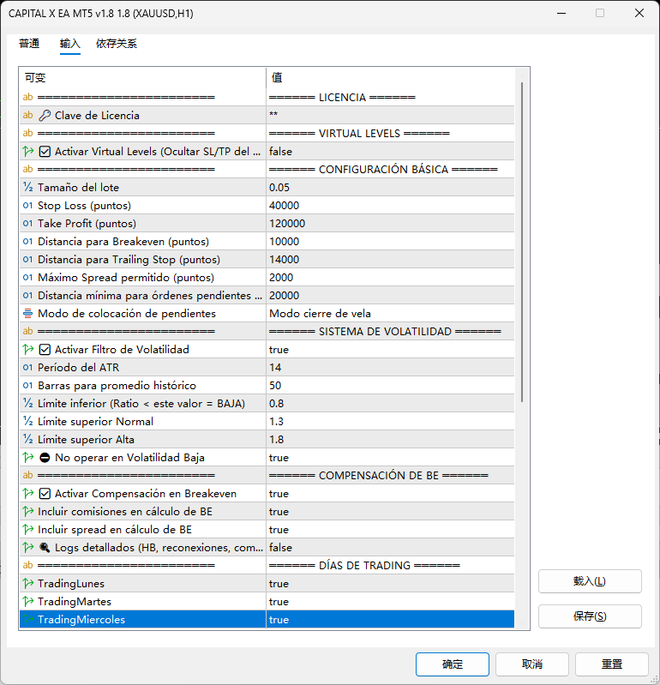Click the ab icon beside Clave de Licencia
Image resolution: width=660 pixels, height=685 pixels.
click(x=28, y=116)
